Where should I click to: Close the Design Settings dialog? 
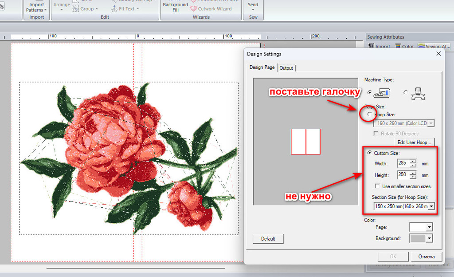[438, 54]
